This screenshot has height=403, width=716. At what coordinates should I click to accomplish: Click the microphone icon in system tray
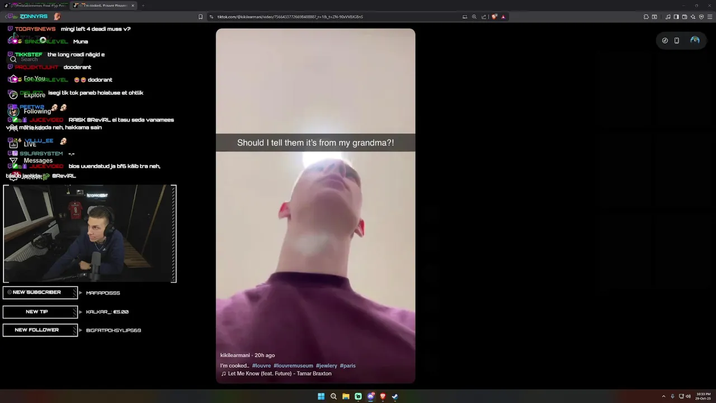tap(672, 396)
